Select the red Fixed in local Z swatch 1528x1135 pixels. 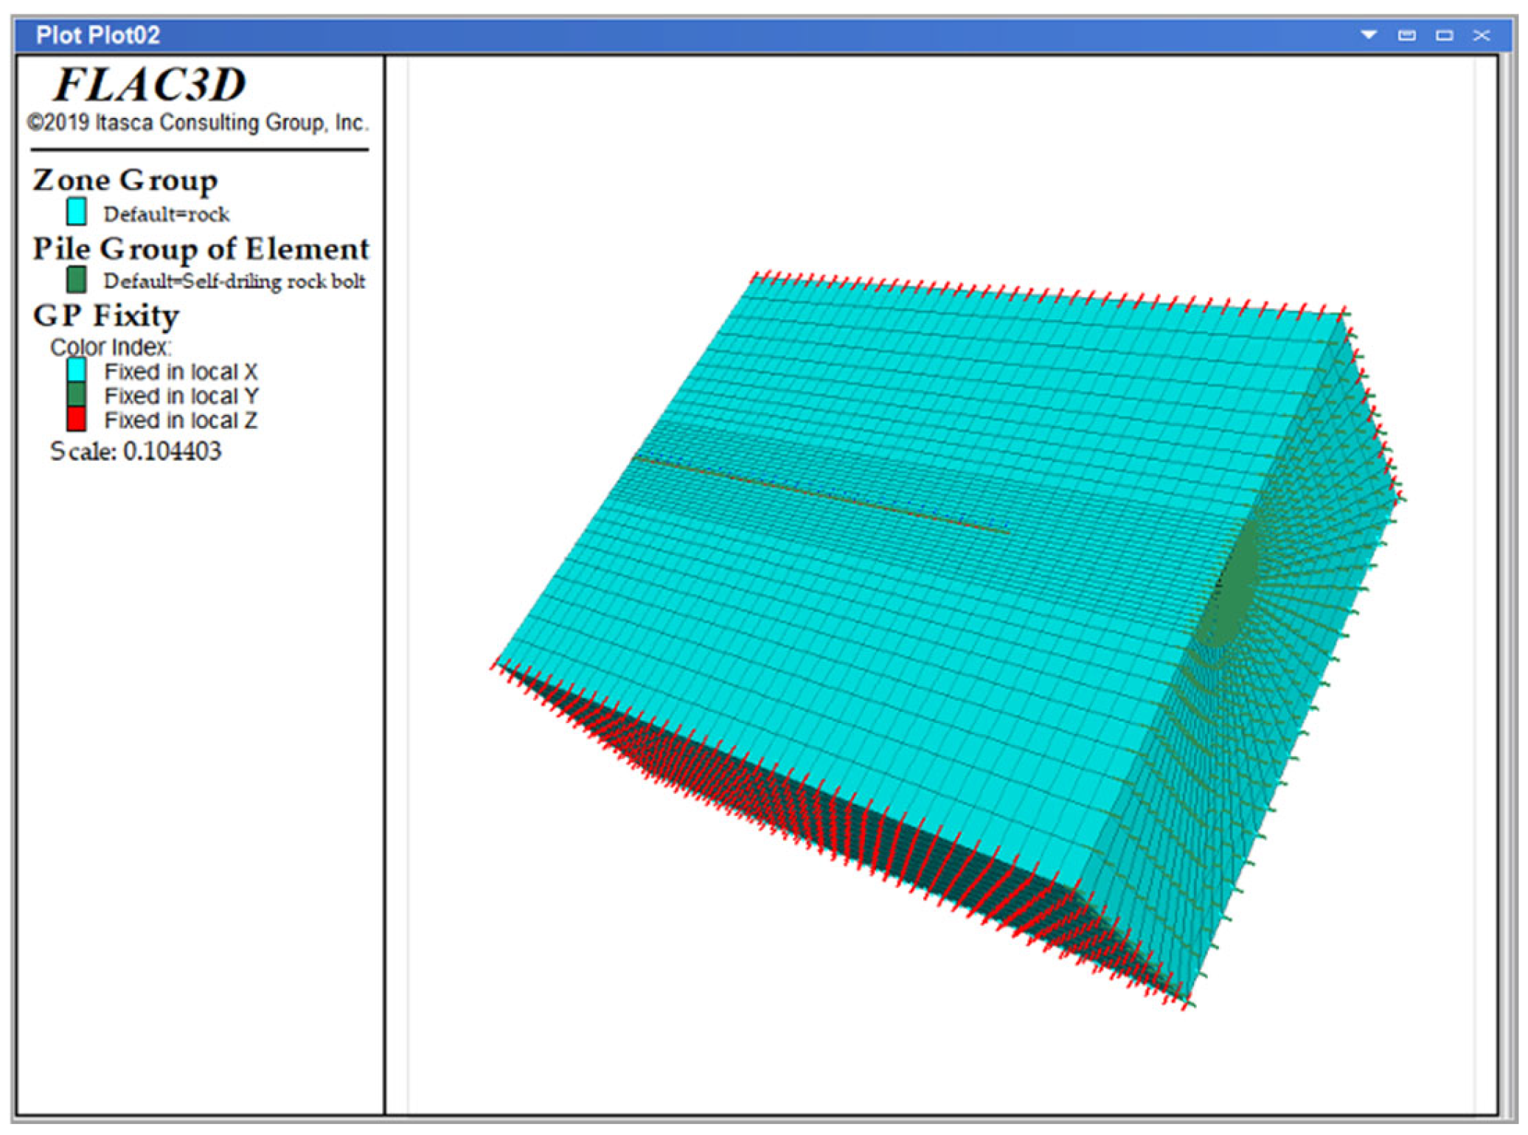click(x=76, y=419)
